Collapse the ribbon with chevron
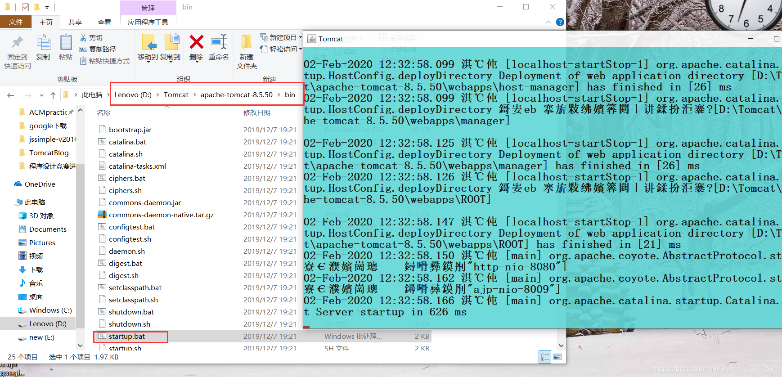Image resolution: width=782 pixels, height=377 pixels. point(548,22)
